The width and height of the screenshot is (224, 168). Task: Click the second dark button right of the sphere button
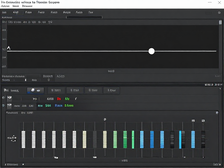(75, 90)
